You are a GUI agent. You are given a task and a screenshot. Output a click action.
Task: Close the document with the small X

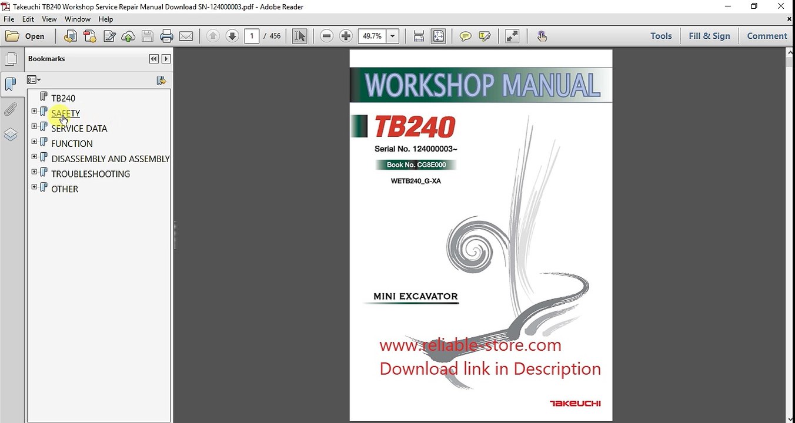tap(789, 19)
